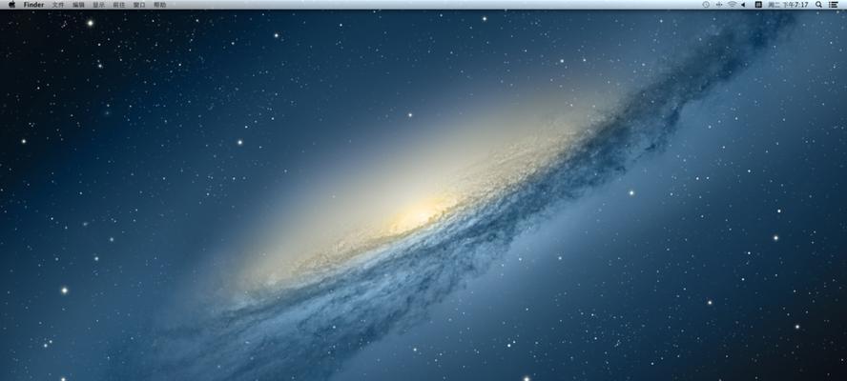Image resolution: width=847 pixels, height=381 pixels.
Task: Click the Wi-Fi status icon
Action: pyautogui.click(x=732, y=5)
